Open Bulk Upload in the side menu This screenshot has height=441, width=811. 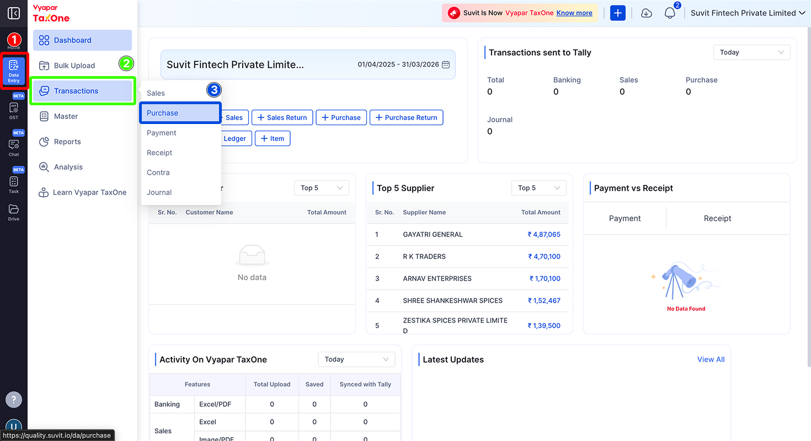82,66
